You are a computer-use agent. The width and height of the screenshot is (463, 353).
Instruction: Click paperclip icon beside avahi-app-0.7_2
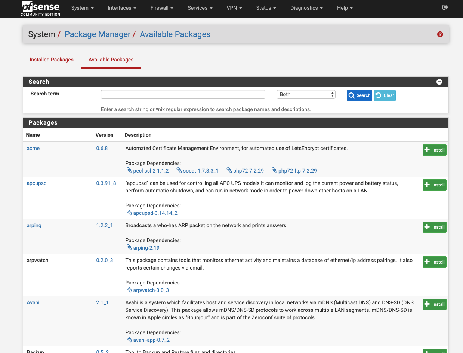click(130, 340)
